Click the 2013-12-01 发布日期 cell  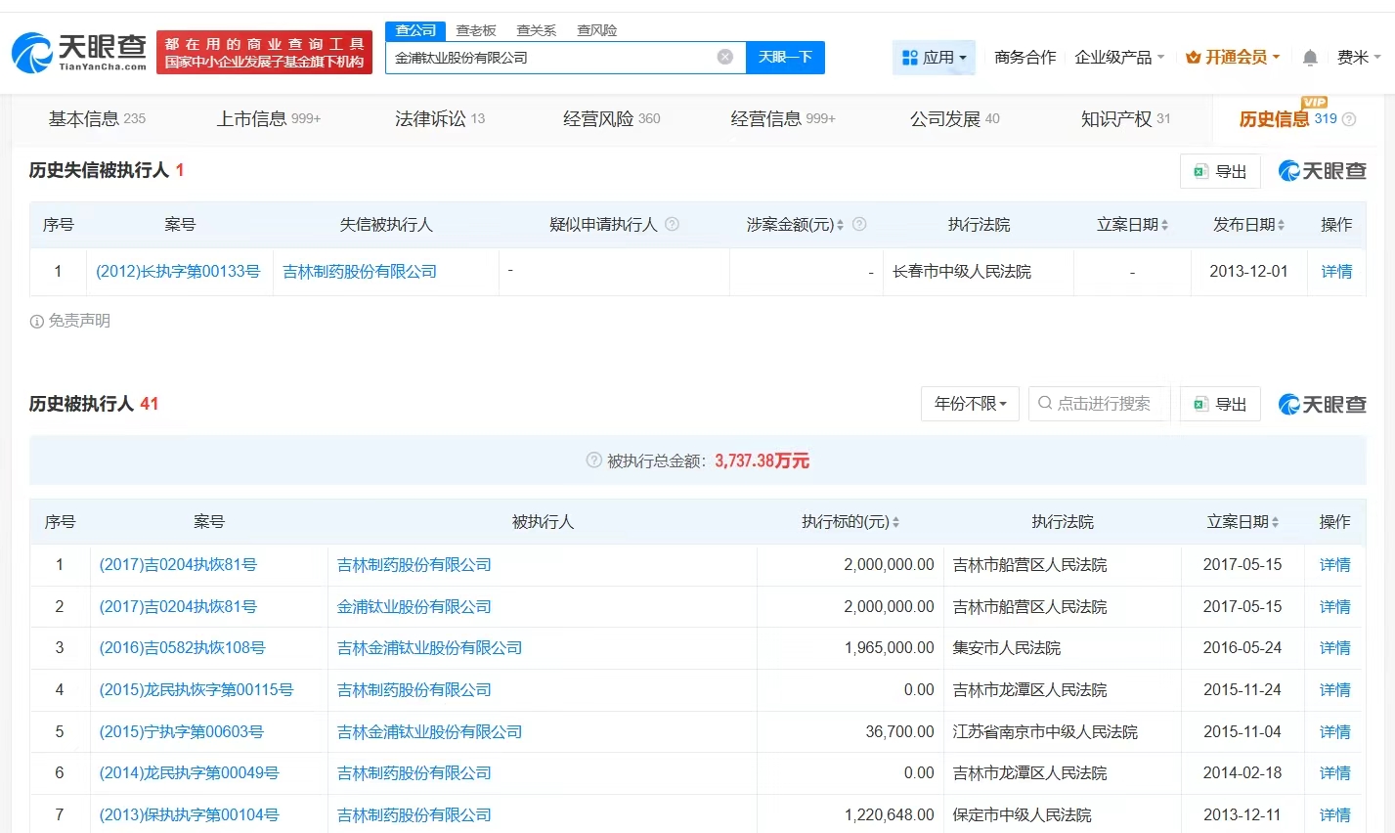[x=1248, y=272]
